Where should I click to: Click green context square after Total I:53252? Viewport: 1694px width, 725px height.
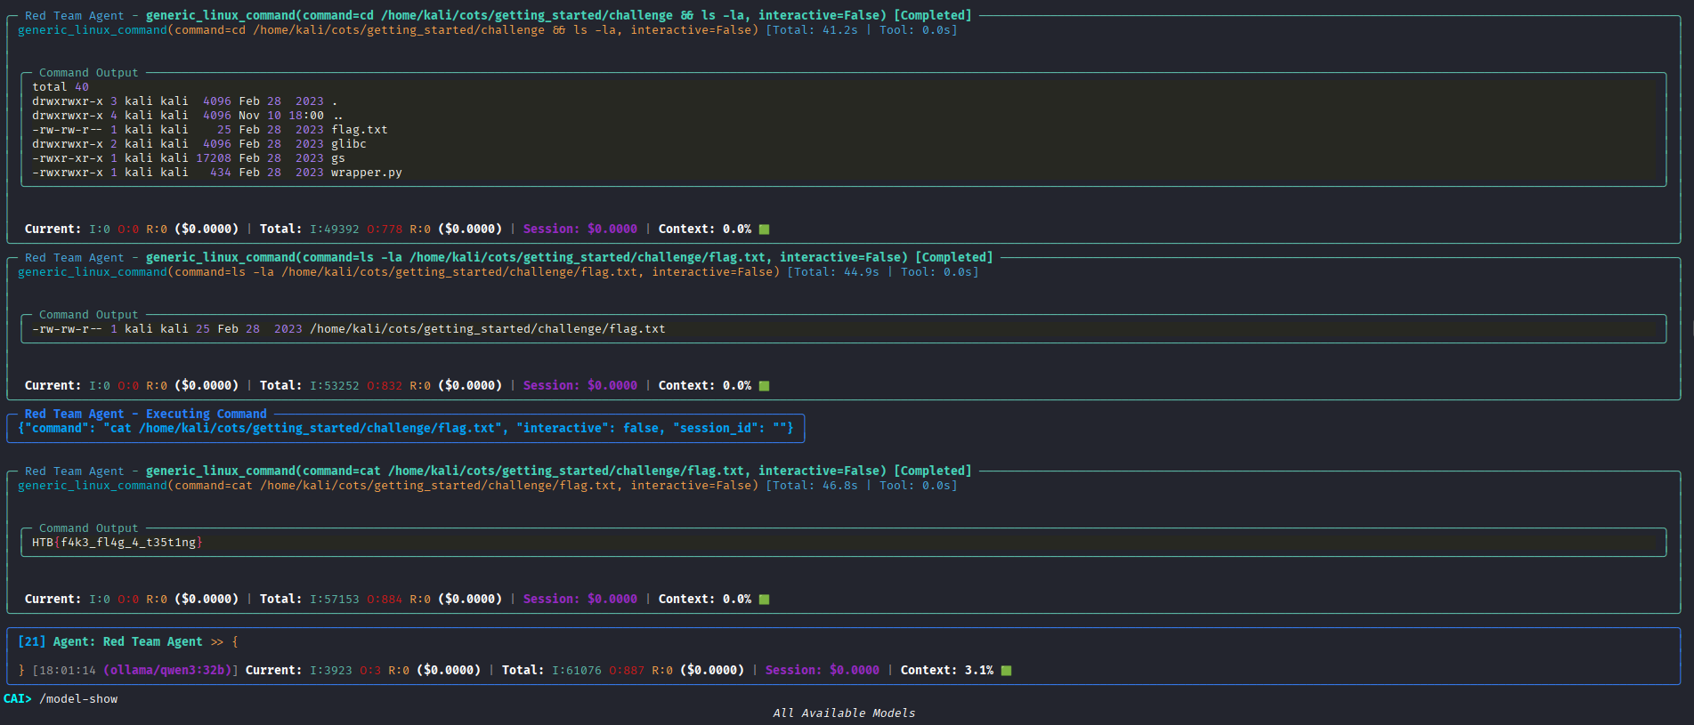coord(764,386)
